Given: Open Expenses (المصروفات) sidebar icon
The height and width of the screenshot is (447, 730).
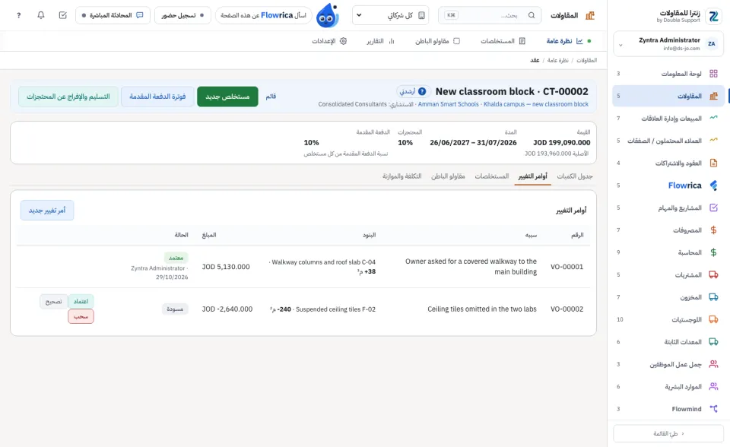Looking at the screenshot, I should coord(713,230).
